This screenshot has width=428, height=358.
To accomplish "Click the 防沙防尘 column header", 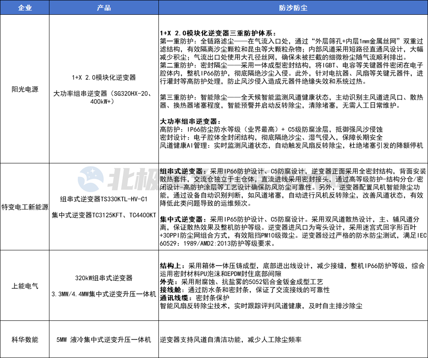I will coord(293,7).
